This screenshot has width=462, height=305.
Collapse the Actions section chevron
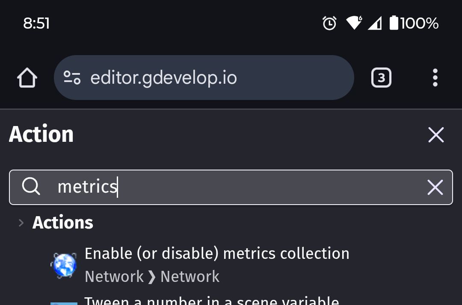21,223
